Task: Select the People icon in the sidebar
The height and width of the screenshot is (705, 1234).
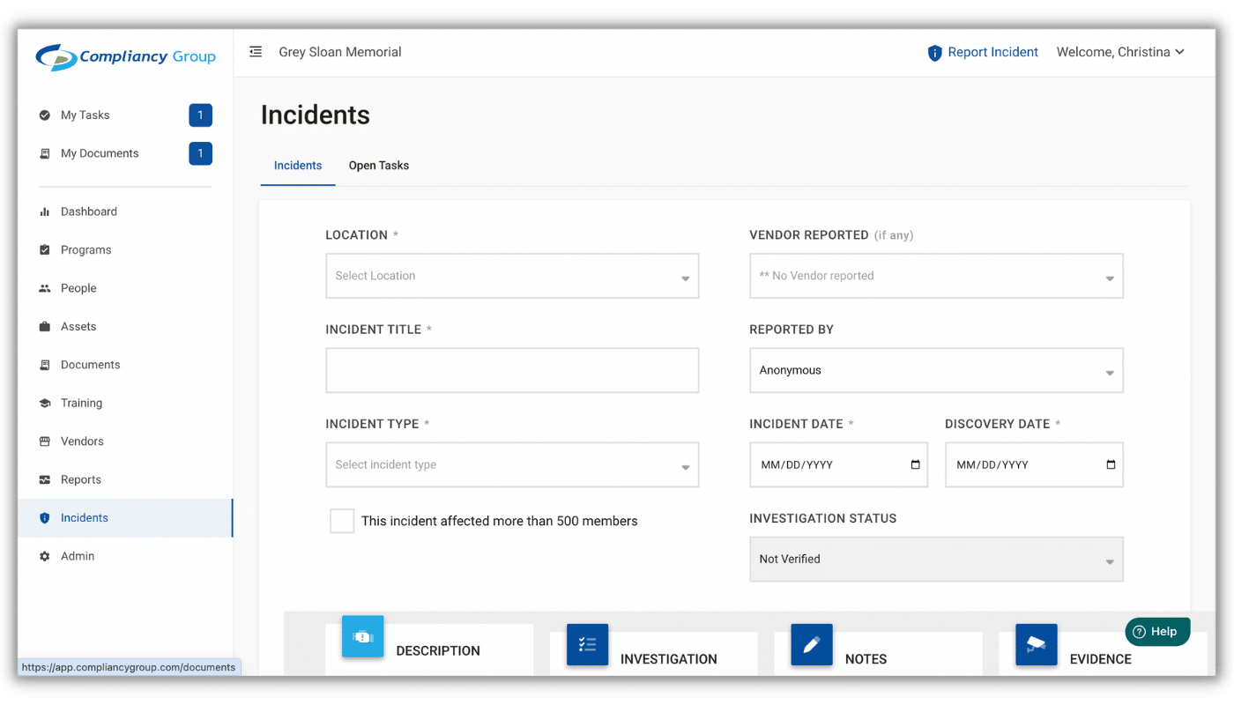Action: click(44, 287)
